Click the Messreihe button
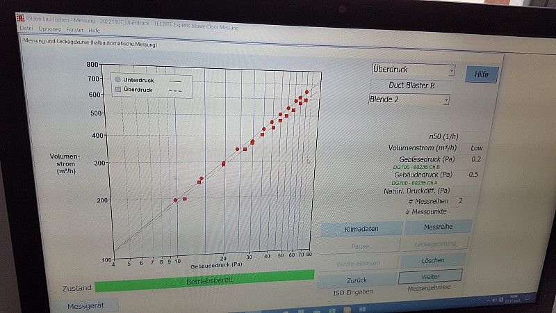The width and height of the screenshot is (556, 313). coord(438,227)
